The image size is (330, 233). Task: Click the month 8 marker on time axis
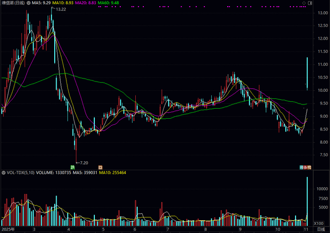(206, 229)
